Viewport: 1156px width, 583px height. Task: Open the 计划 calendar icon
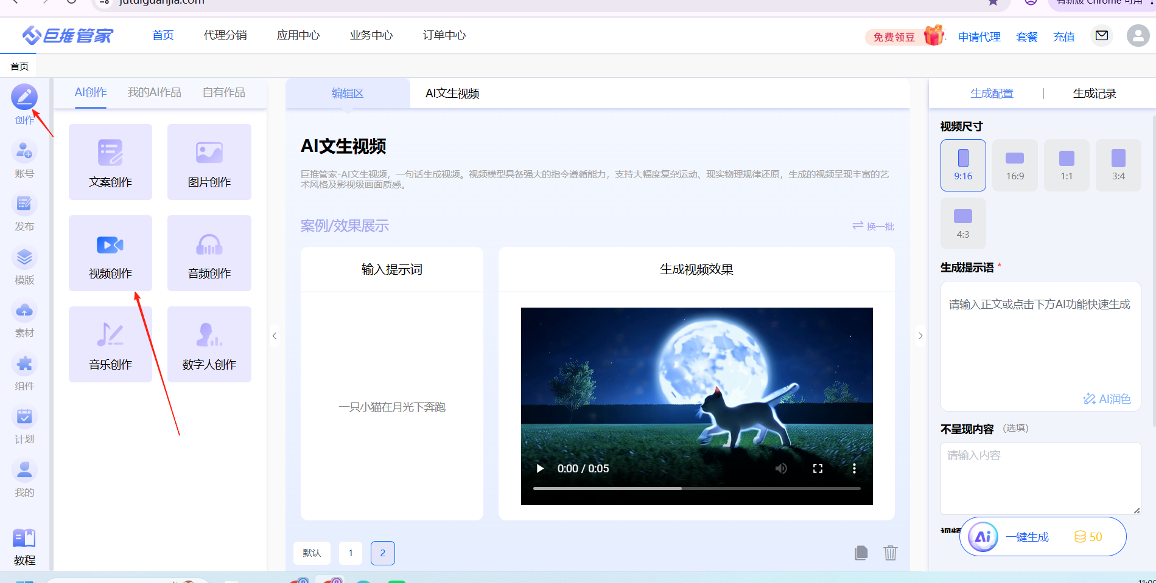click(24, 416)
